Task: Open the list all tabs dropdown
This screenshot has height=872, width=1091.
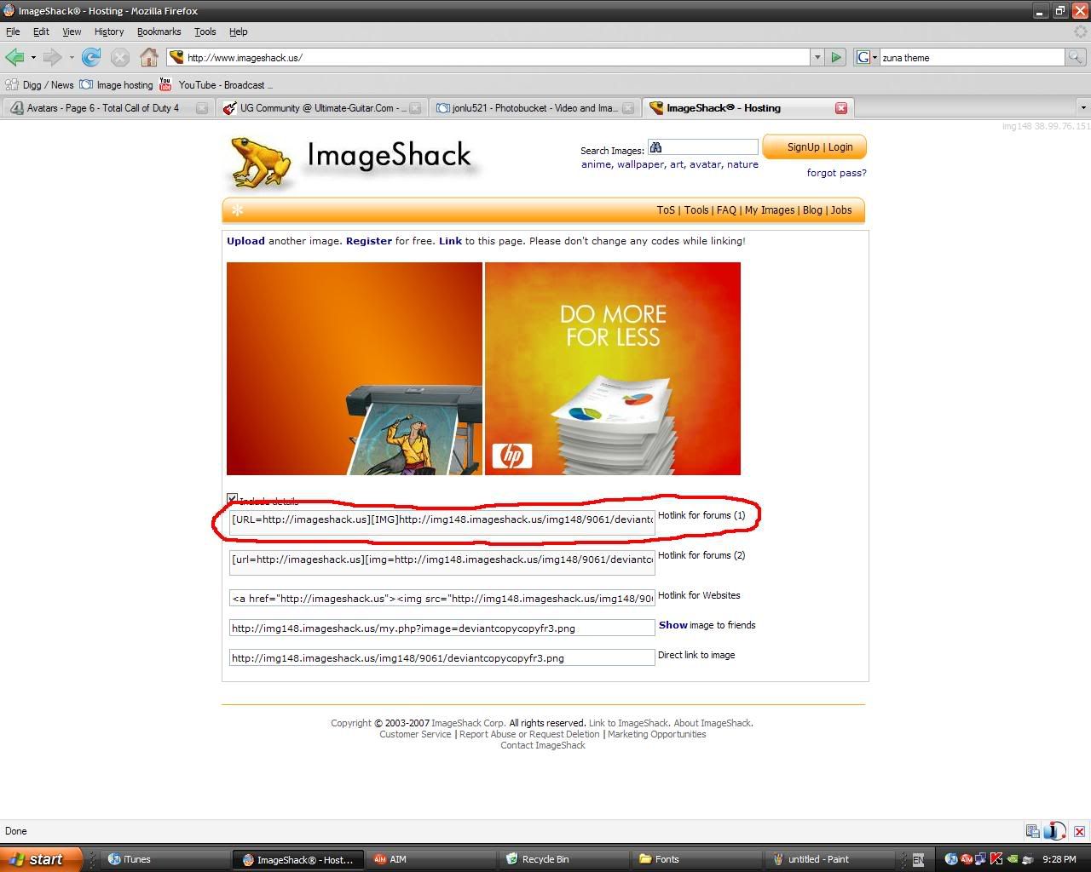Action: click(x=1083, y=108)
